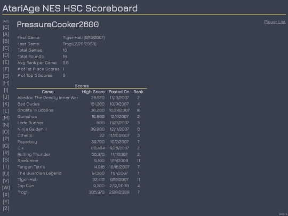Click Last Game value Trog! (2/20/2008)
Image resolution: width=288 pixels, height=216 pixels.
79,44
